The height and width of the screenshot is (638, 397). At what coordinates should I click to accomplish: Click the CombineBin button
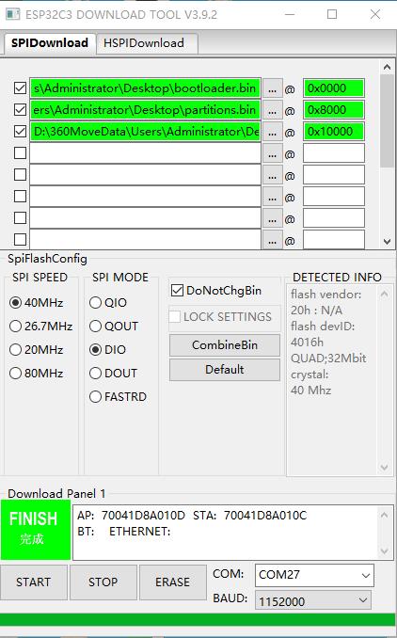(225, 345)
